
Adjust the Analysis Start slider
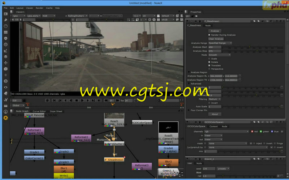(253, 47)
